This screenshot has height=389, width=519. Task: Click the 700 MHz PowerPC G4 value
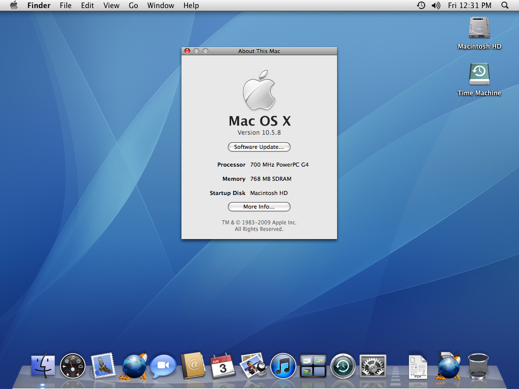pos(279,165)
